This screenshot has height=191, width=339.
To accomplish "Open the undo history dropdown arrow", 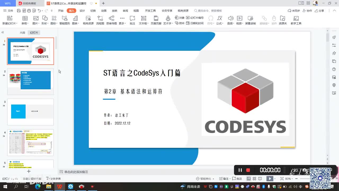I will pyautogui.click(x=43, y=11).
